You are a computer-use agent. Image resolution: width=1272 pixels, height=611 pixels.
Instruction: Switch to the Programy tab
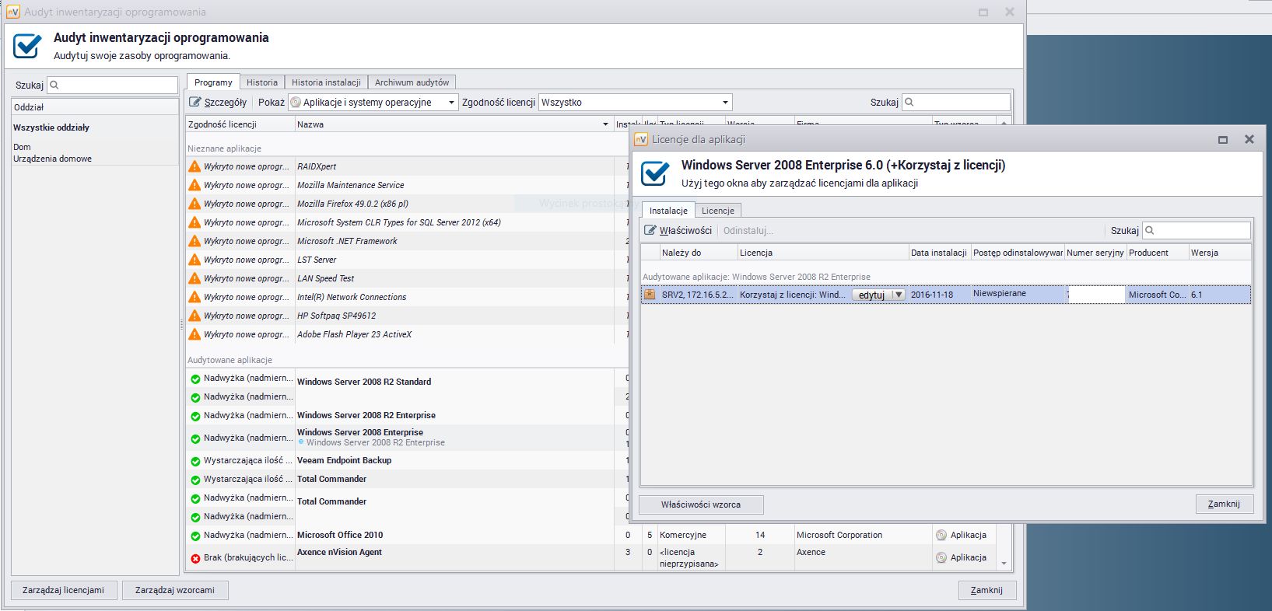pos(213,82)
